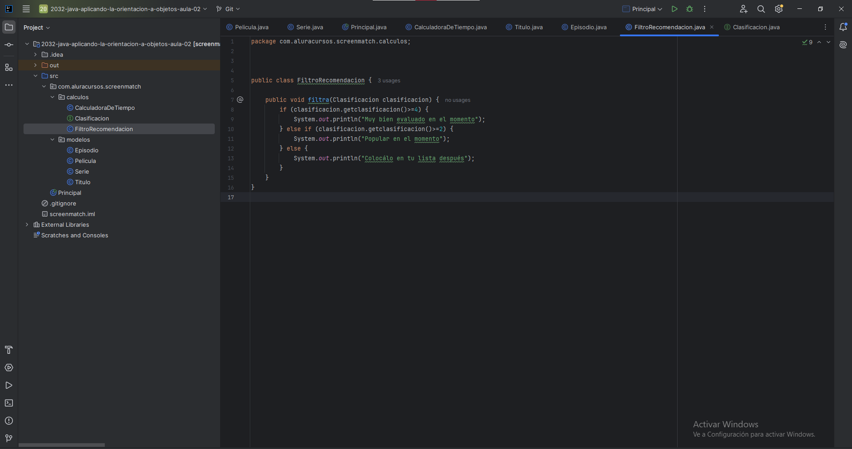The image size is (852, 449).
Task: Select CalculadoraDeTiempo in project tree
Action: pyautogui.click(x=105, y=108)
